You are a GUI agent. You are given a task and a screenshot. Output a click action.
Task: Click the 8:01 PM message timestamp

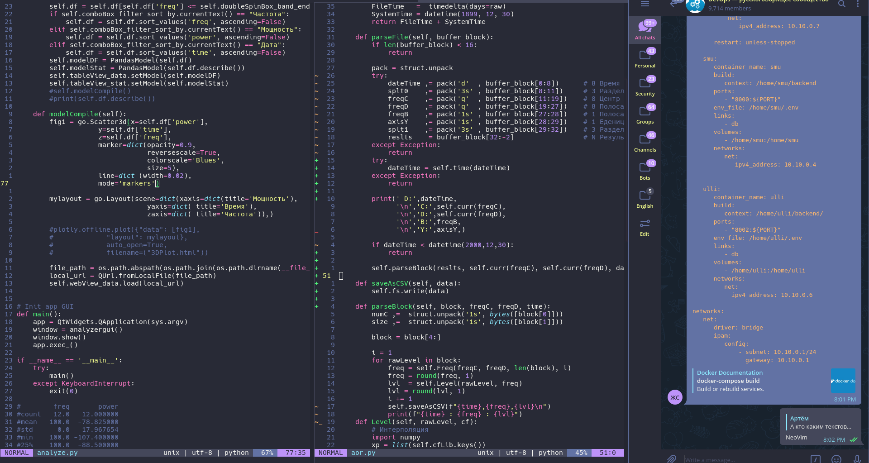point(845,400)
